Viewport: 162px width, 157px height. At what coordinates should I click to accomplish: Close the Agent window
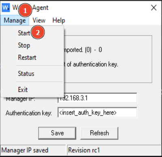pyautogui.click(x=154, y=8)
